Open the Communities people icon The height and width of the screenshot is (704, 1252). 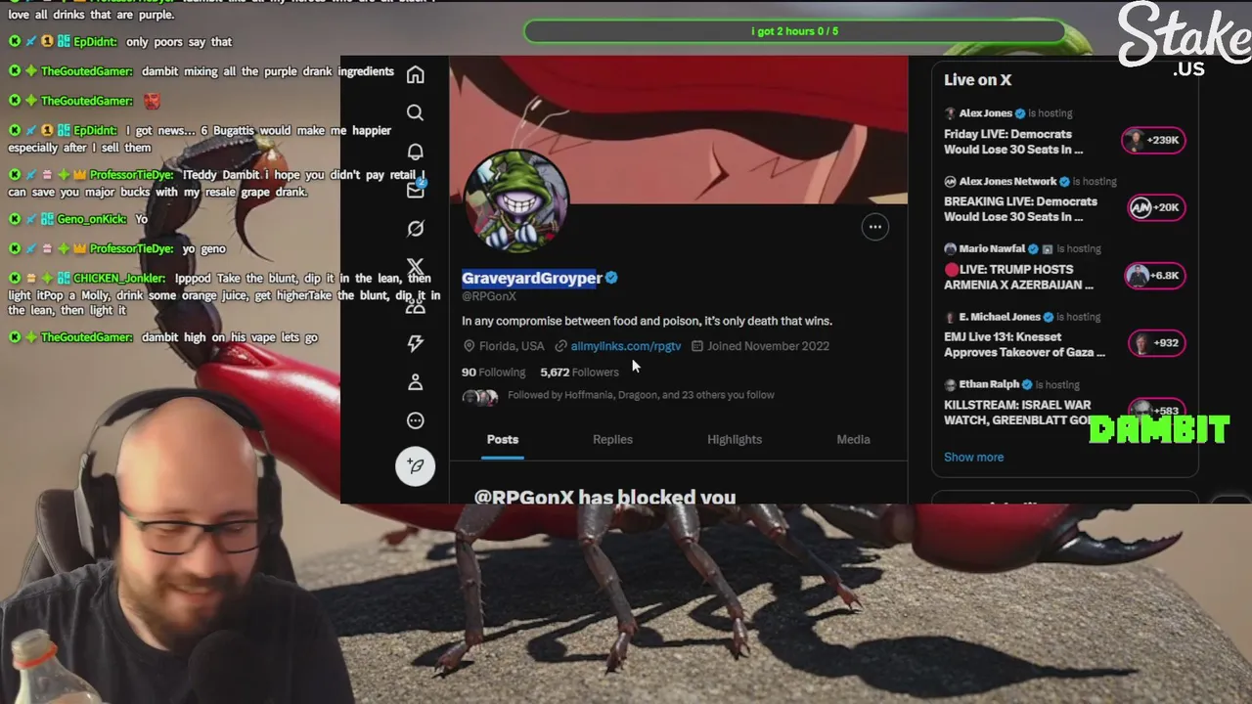tap(416, 305)
